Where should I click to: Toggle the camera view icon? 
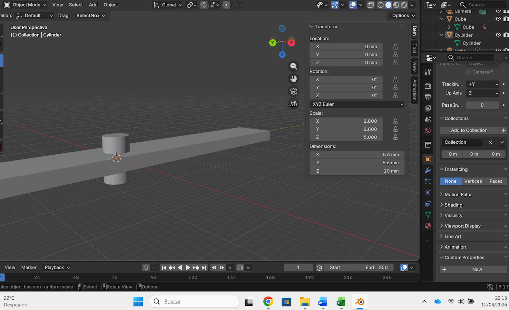click(293, 91)
